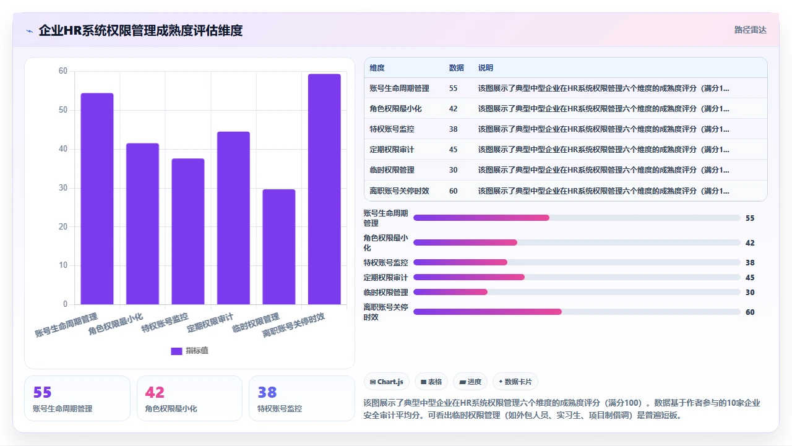
Task: Click value 60 in the table
Action: (x=454, y=191)
